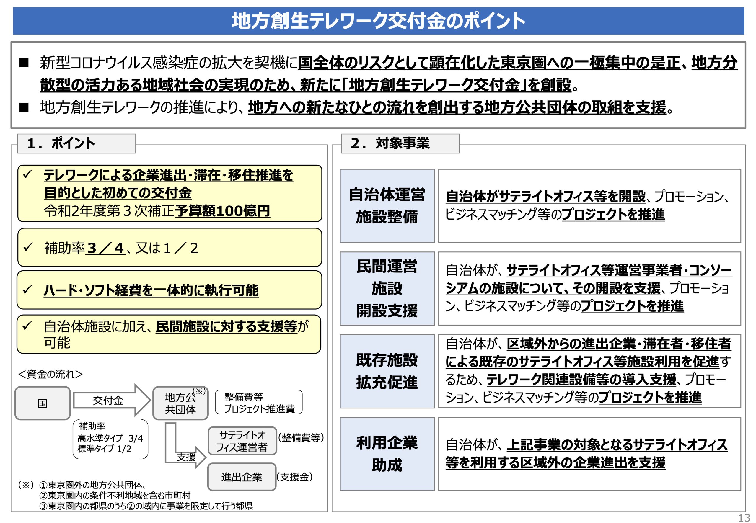756x523 pixels.
Task: Click checkmark next to 補助率 3/4
Action: coord(27,247)
